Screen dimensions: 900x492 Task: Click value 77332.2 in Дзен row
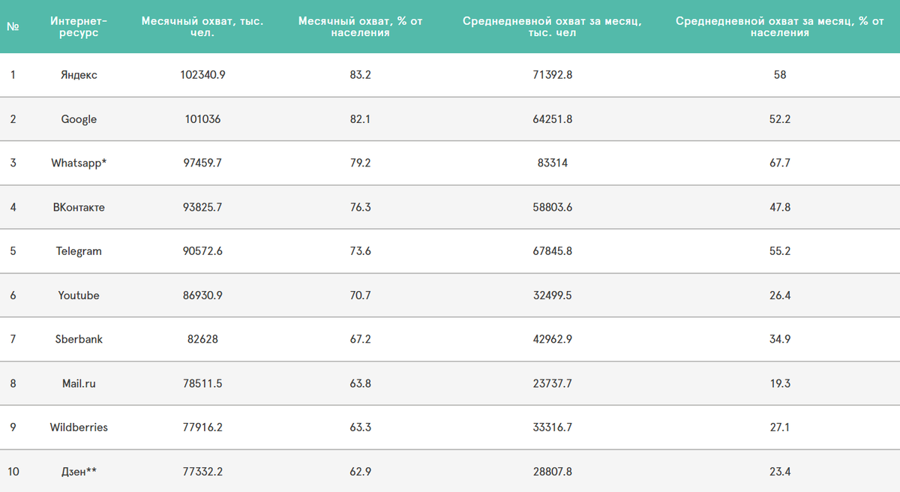(x=202, y=472)
